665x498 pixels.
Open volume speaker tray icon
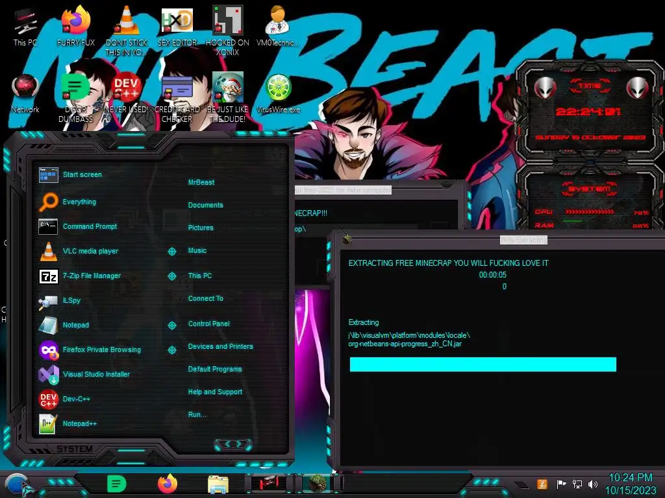(x=593, y=484)
